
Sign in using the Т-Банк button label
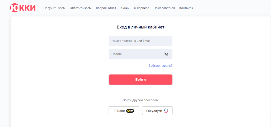[x=119, y=111]
